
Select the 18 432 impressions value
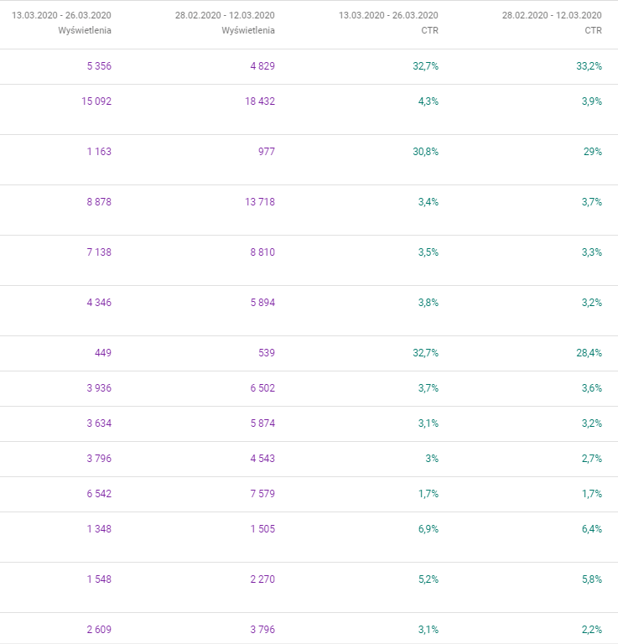[x=260, y=101]
